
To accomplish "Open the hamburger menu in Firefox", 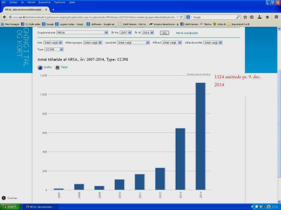I will click(276, 17).
